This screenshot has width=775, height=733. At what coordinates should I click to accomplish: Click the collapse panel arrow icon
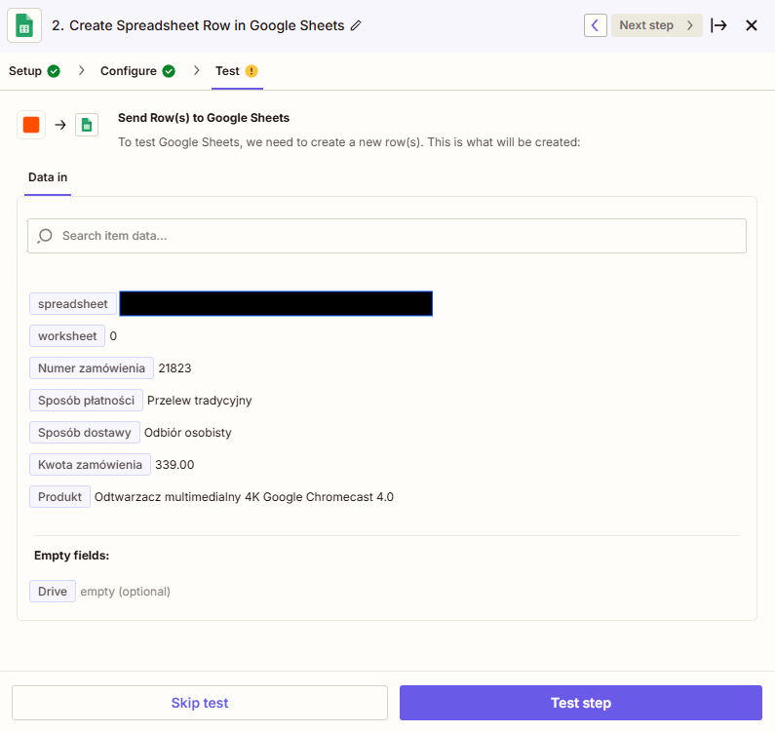719,25
